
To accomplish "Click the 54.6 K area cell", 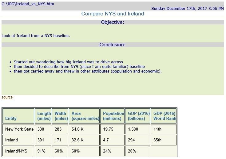I will coord(84,129).
